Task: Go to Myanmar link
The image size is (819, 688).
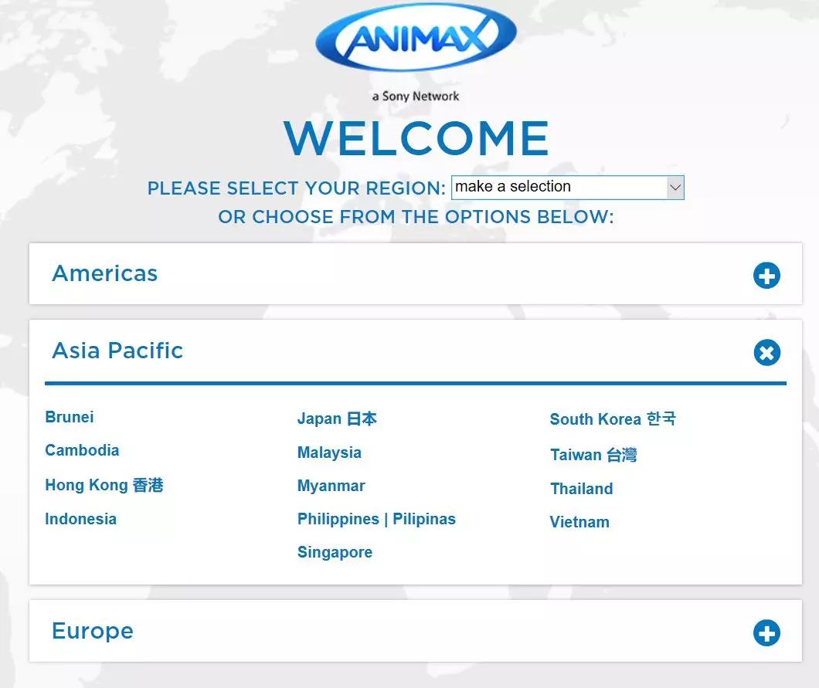Action: coord(331,486)
